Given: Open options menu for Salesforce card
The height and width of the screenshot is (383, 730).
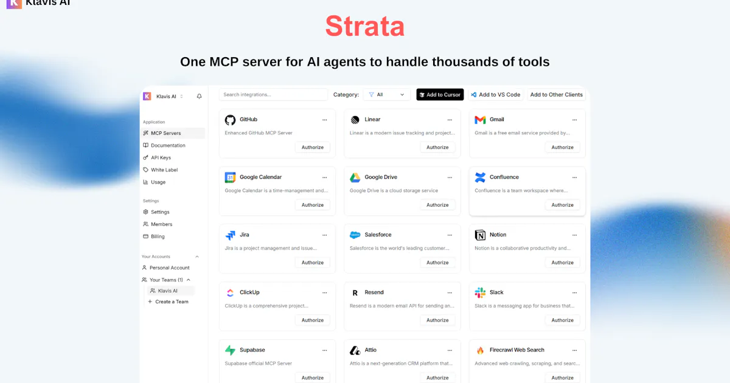Looking at the screenshot, I should [x=450, y=235].
